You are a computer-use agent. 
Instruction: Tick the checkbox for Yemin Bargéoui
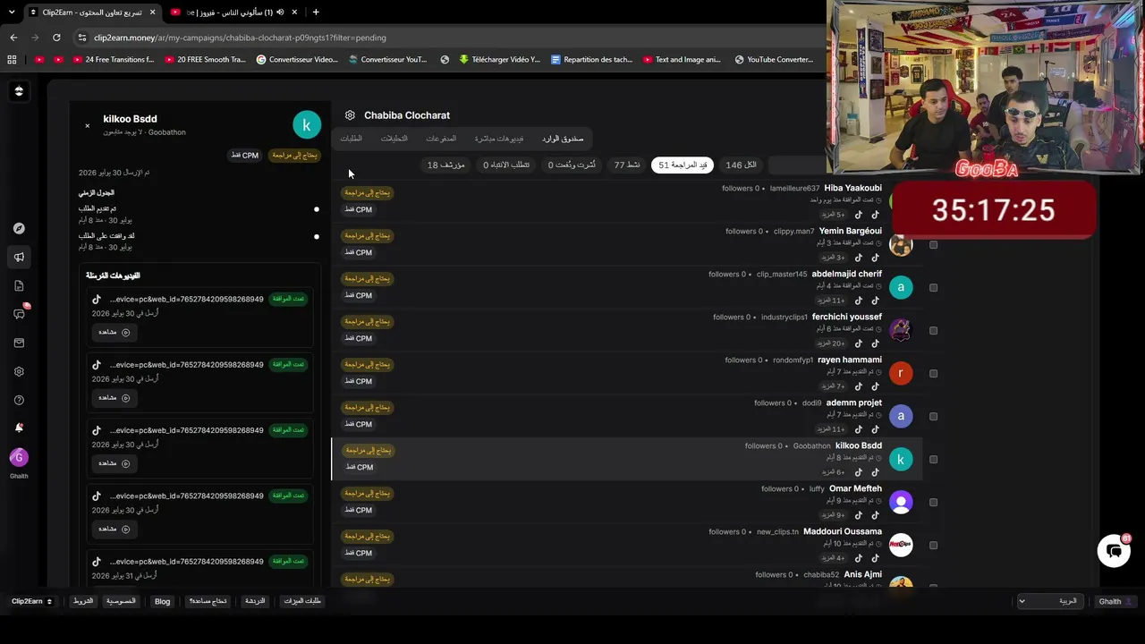[x=933, y=245]
